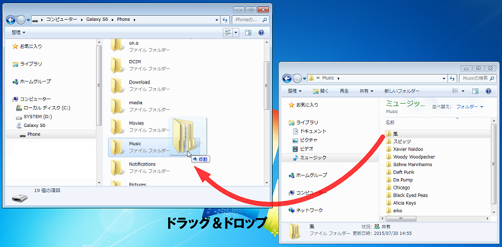Click 新しいフォルダー button

[402, 92]
